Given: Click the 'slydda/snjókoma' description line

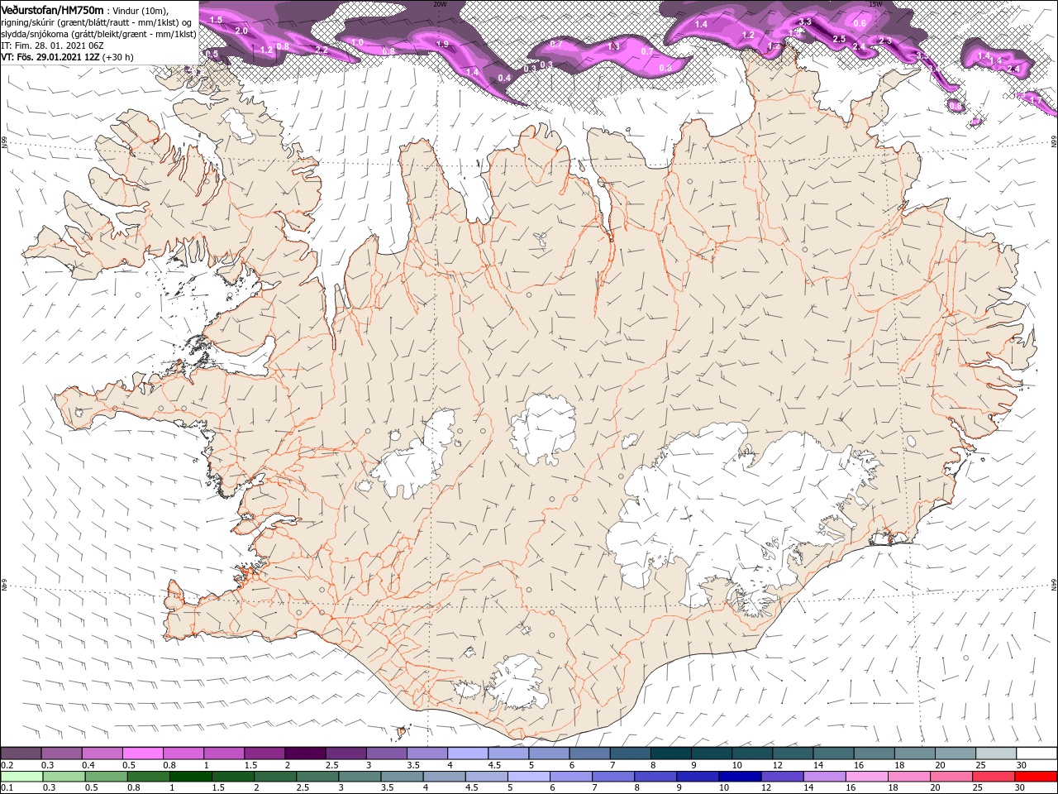Looking at the screenshot, I should tap(98, 34).
